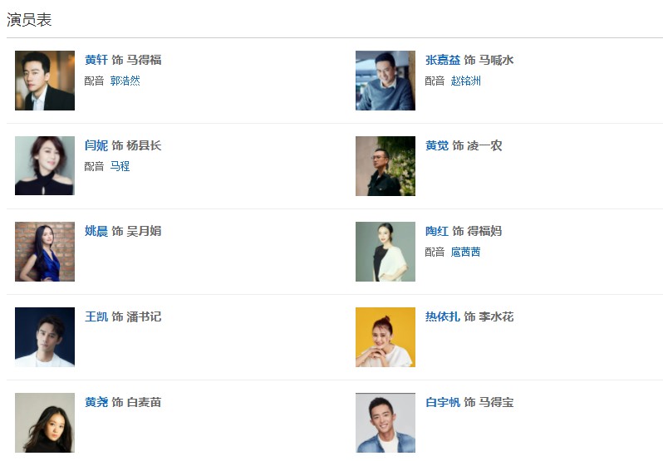Open the 黄觉 name link
The image size is (663, 461).
[437, 145]
